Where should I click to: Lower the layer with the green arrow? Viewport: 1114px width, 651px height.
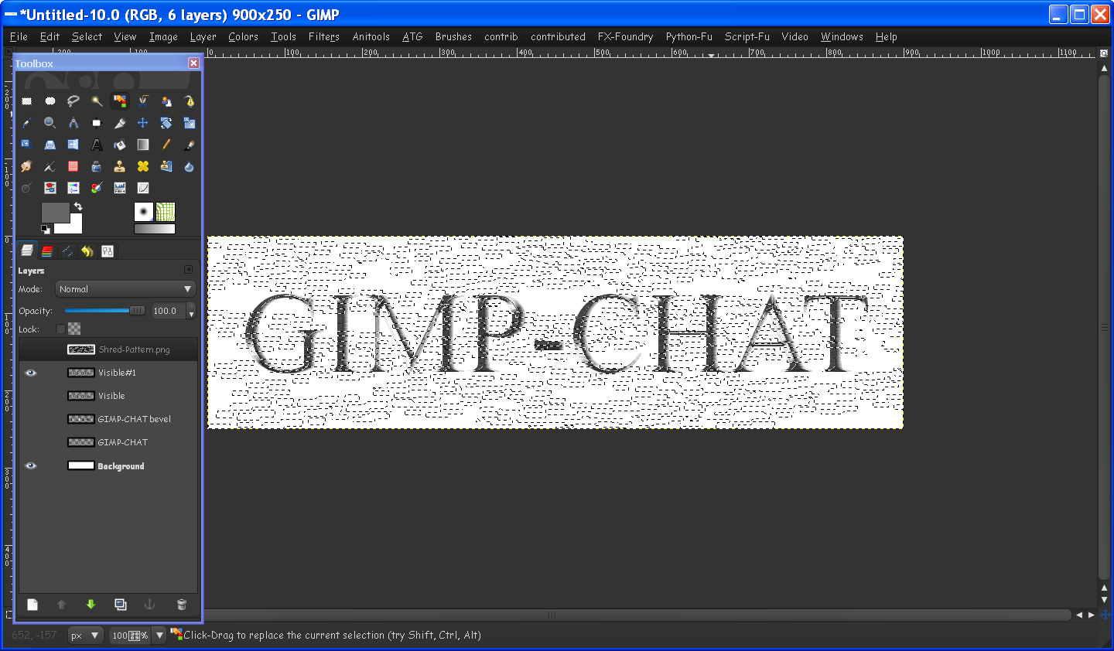pos(91,605)
